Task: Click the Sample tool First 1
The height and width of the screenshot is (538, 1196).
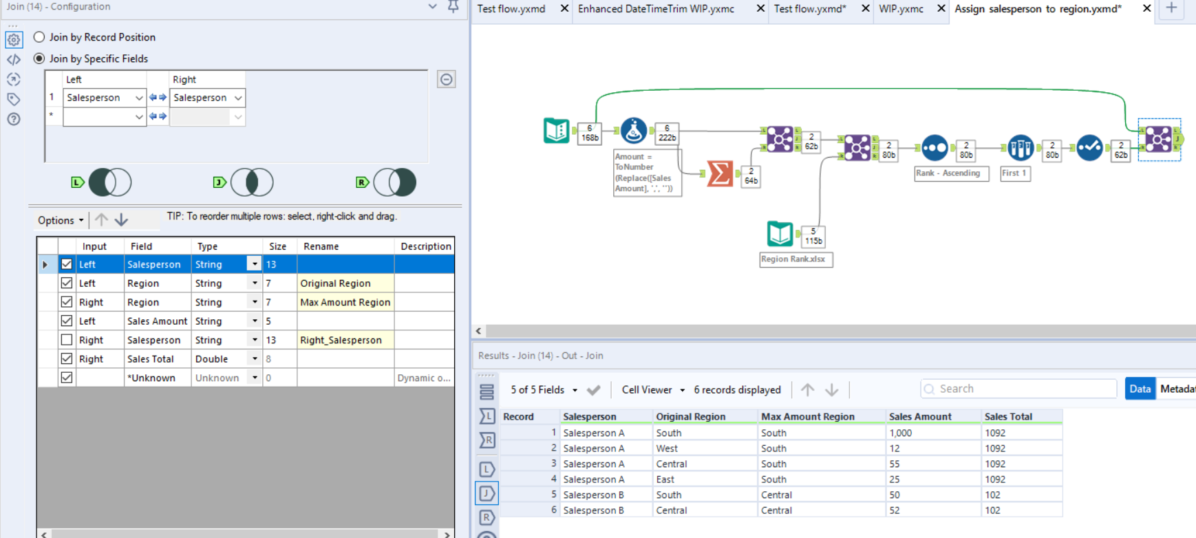Action: [1020, 148]
